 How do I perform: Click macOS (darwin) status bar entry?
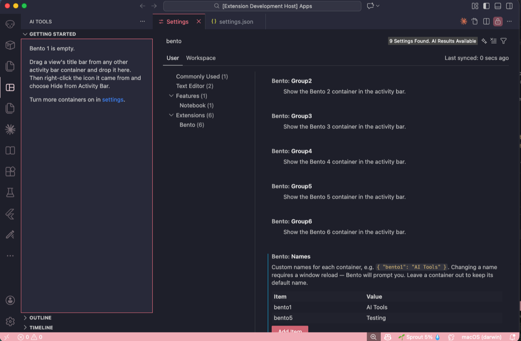pos(481,337)
